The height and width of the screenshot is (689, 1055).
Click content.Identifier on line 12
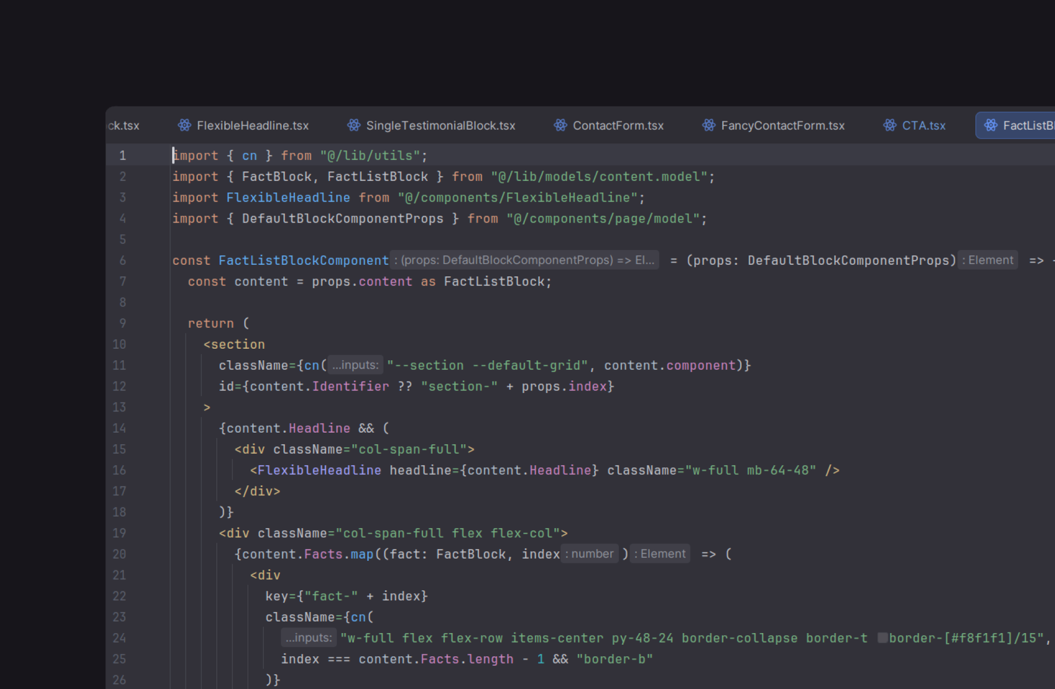click(x=319, y=386)
